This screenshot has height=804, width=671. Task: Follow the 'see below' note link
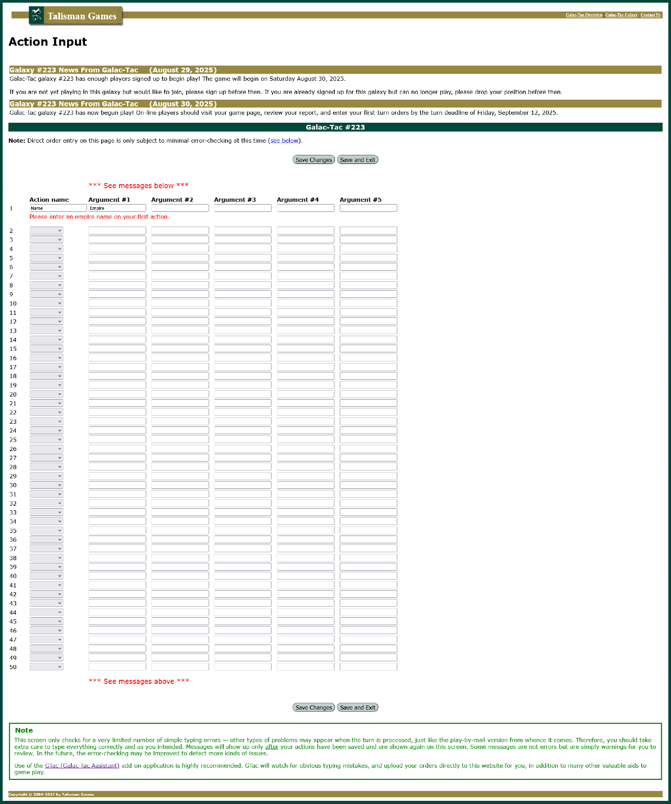284,141
